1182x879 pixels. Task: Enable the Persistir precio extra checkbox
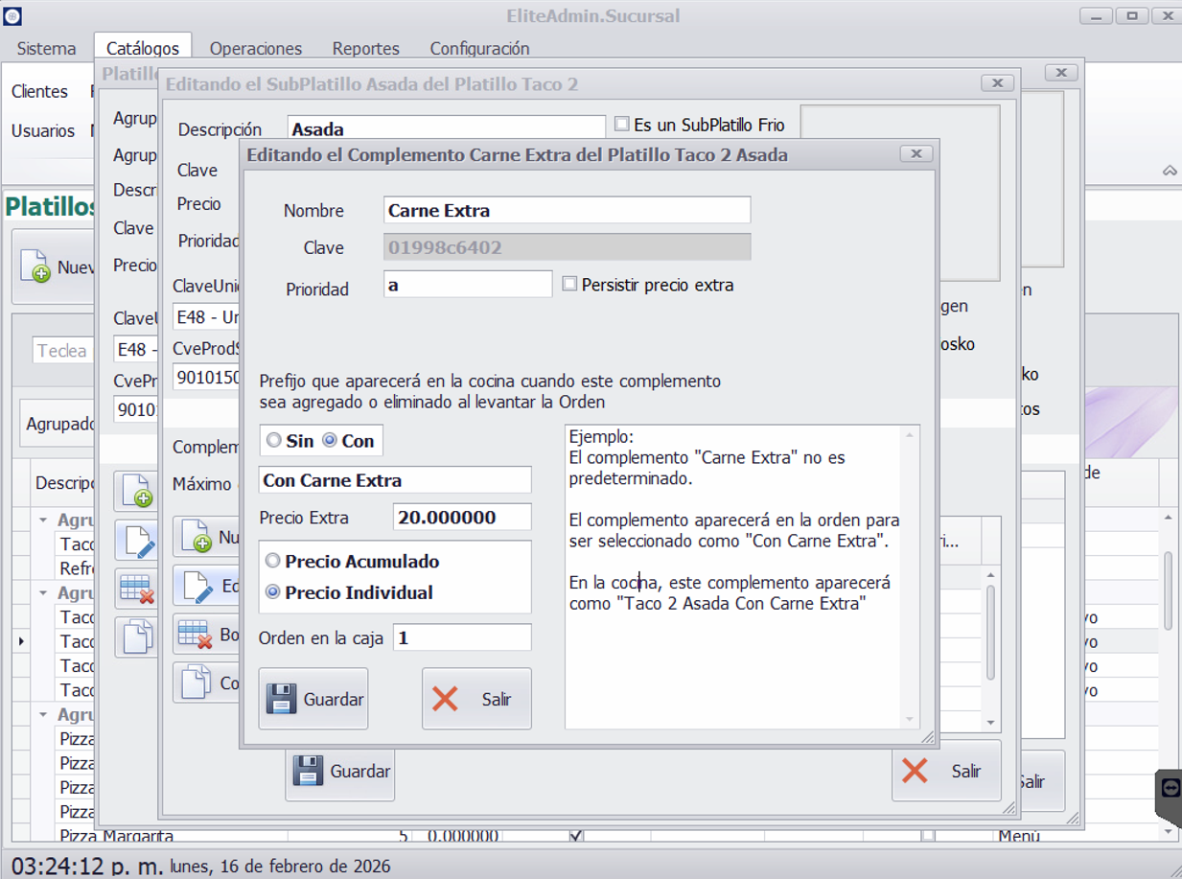(x=569, y=285)
